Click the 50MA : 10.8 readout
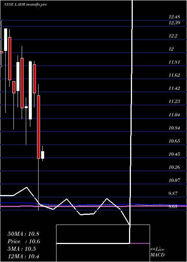This screenshot has height=262, width=187. 23,234
